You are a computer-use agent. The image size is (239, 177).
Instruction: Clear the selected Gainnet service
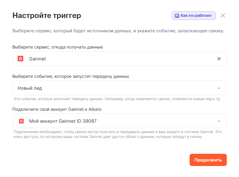219,59
